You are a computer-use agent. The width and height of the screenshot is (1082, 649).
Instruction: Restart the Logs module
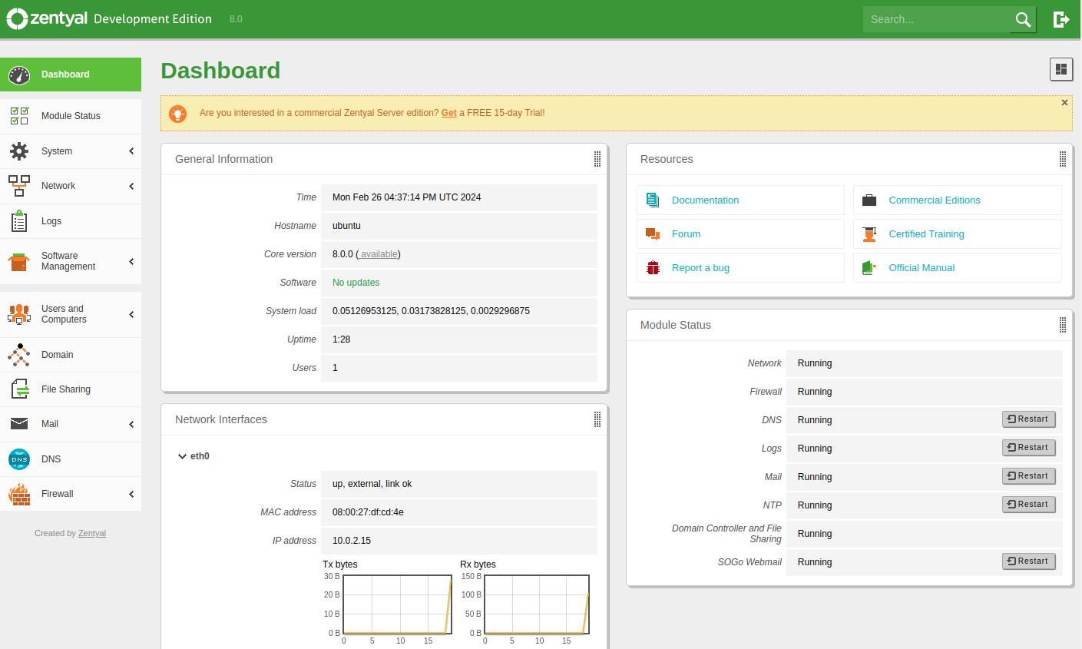1029,448
